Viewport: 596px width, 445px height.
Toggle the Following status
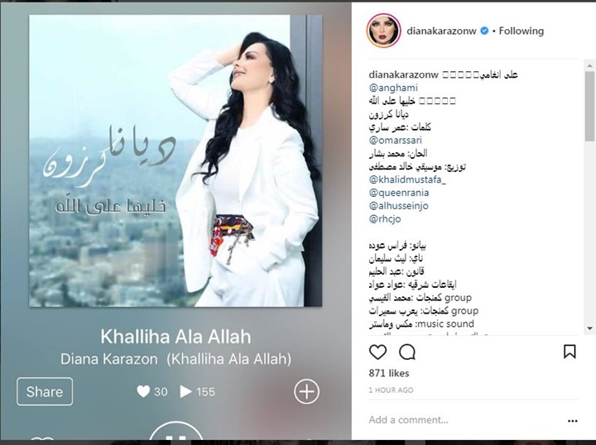pos(521,31)
